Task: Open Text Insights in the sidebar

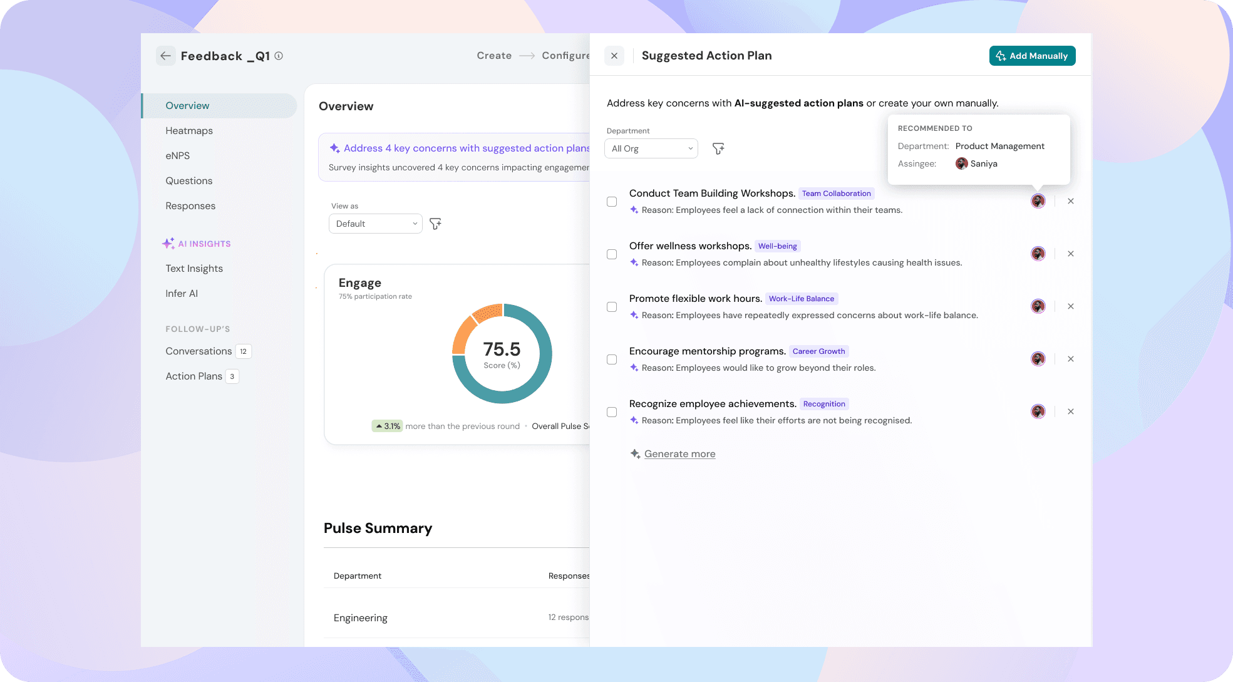Action: (194, 269)
